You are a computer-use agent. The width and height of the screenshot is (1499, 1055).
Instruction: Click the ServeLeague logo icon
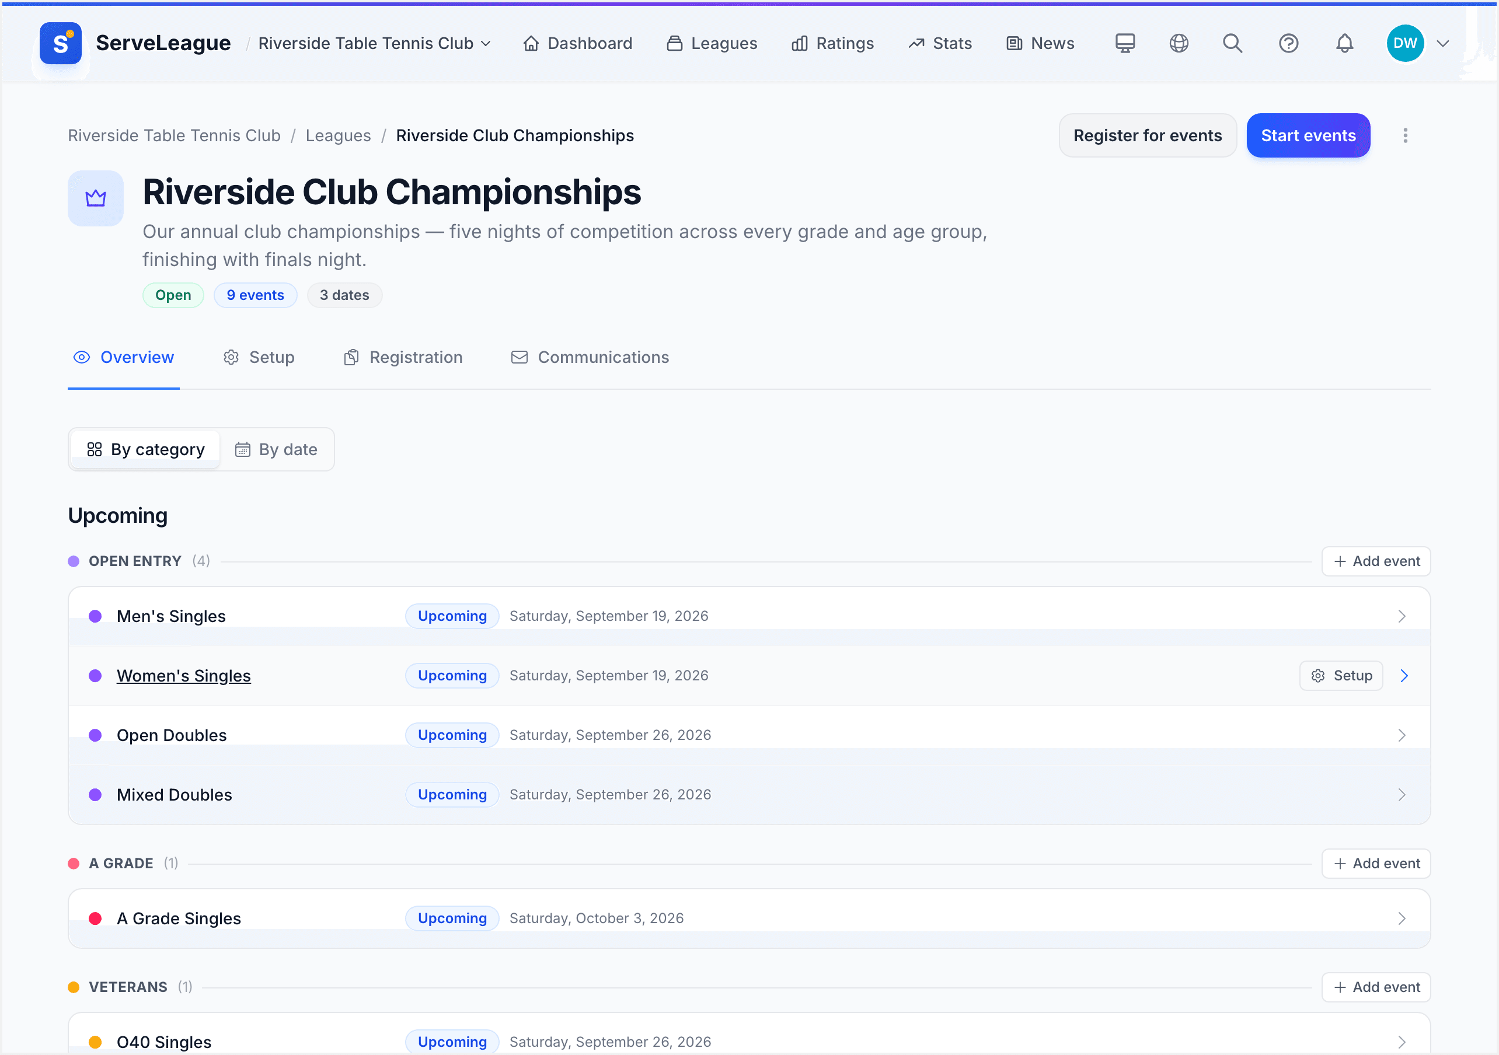pyautogui.click(x=60, y=43)
